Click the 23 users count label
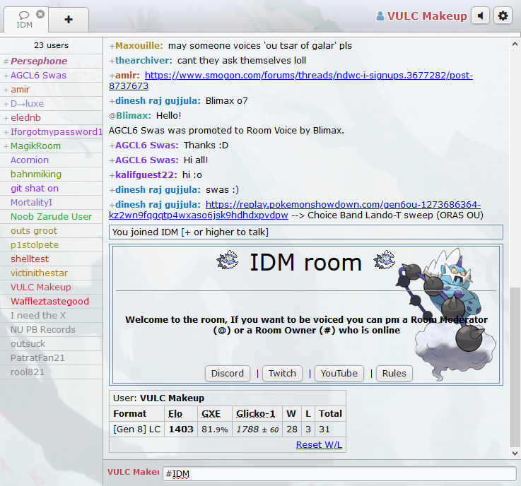This screenshot has width=521, height=486. point(51,45)
